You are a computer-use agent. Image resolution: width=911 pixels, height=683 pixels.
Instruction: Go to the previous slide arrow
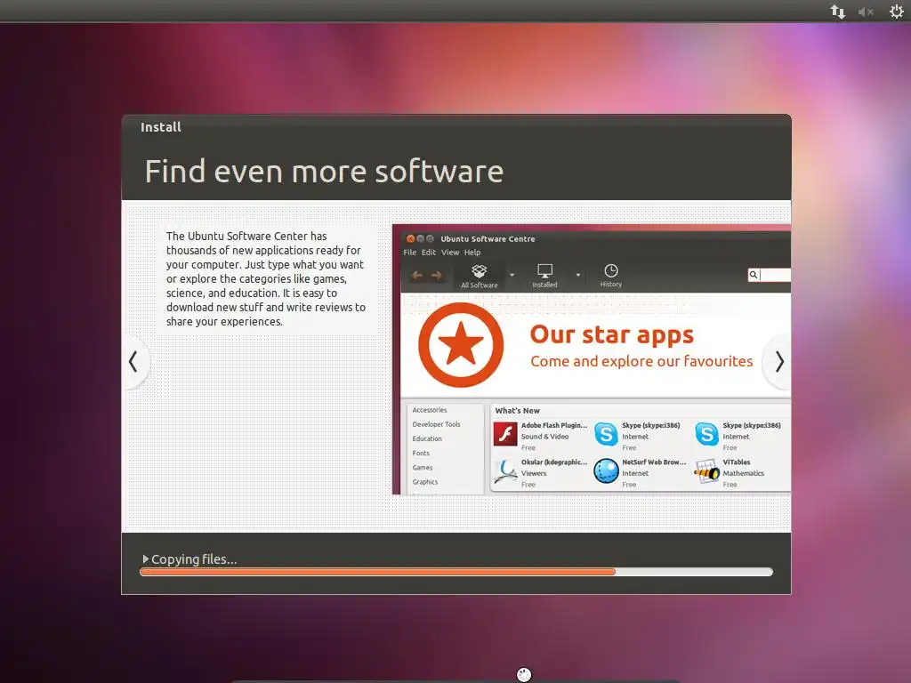tap(133, 361)
